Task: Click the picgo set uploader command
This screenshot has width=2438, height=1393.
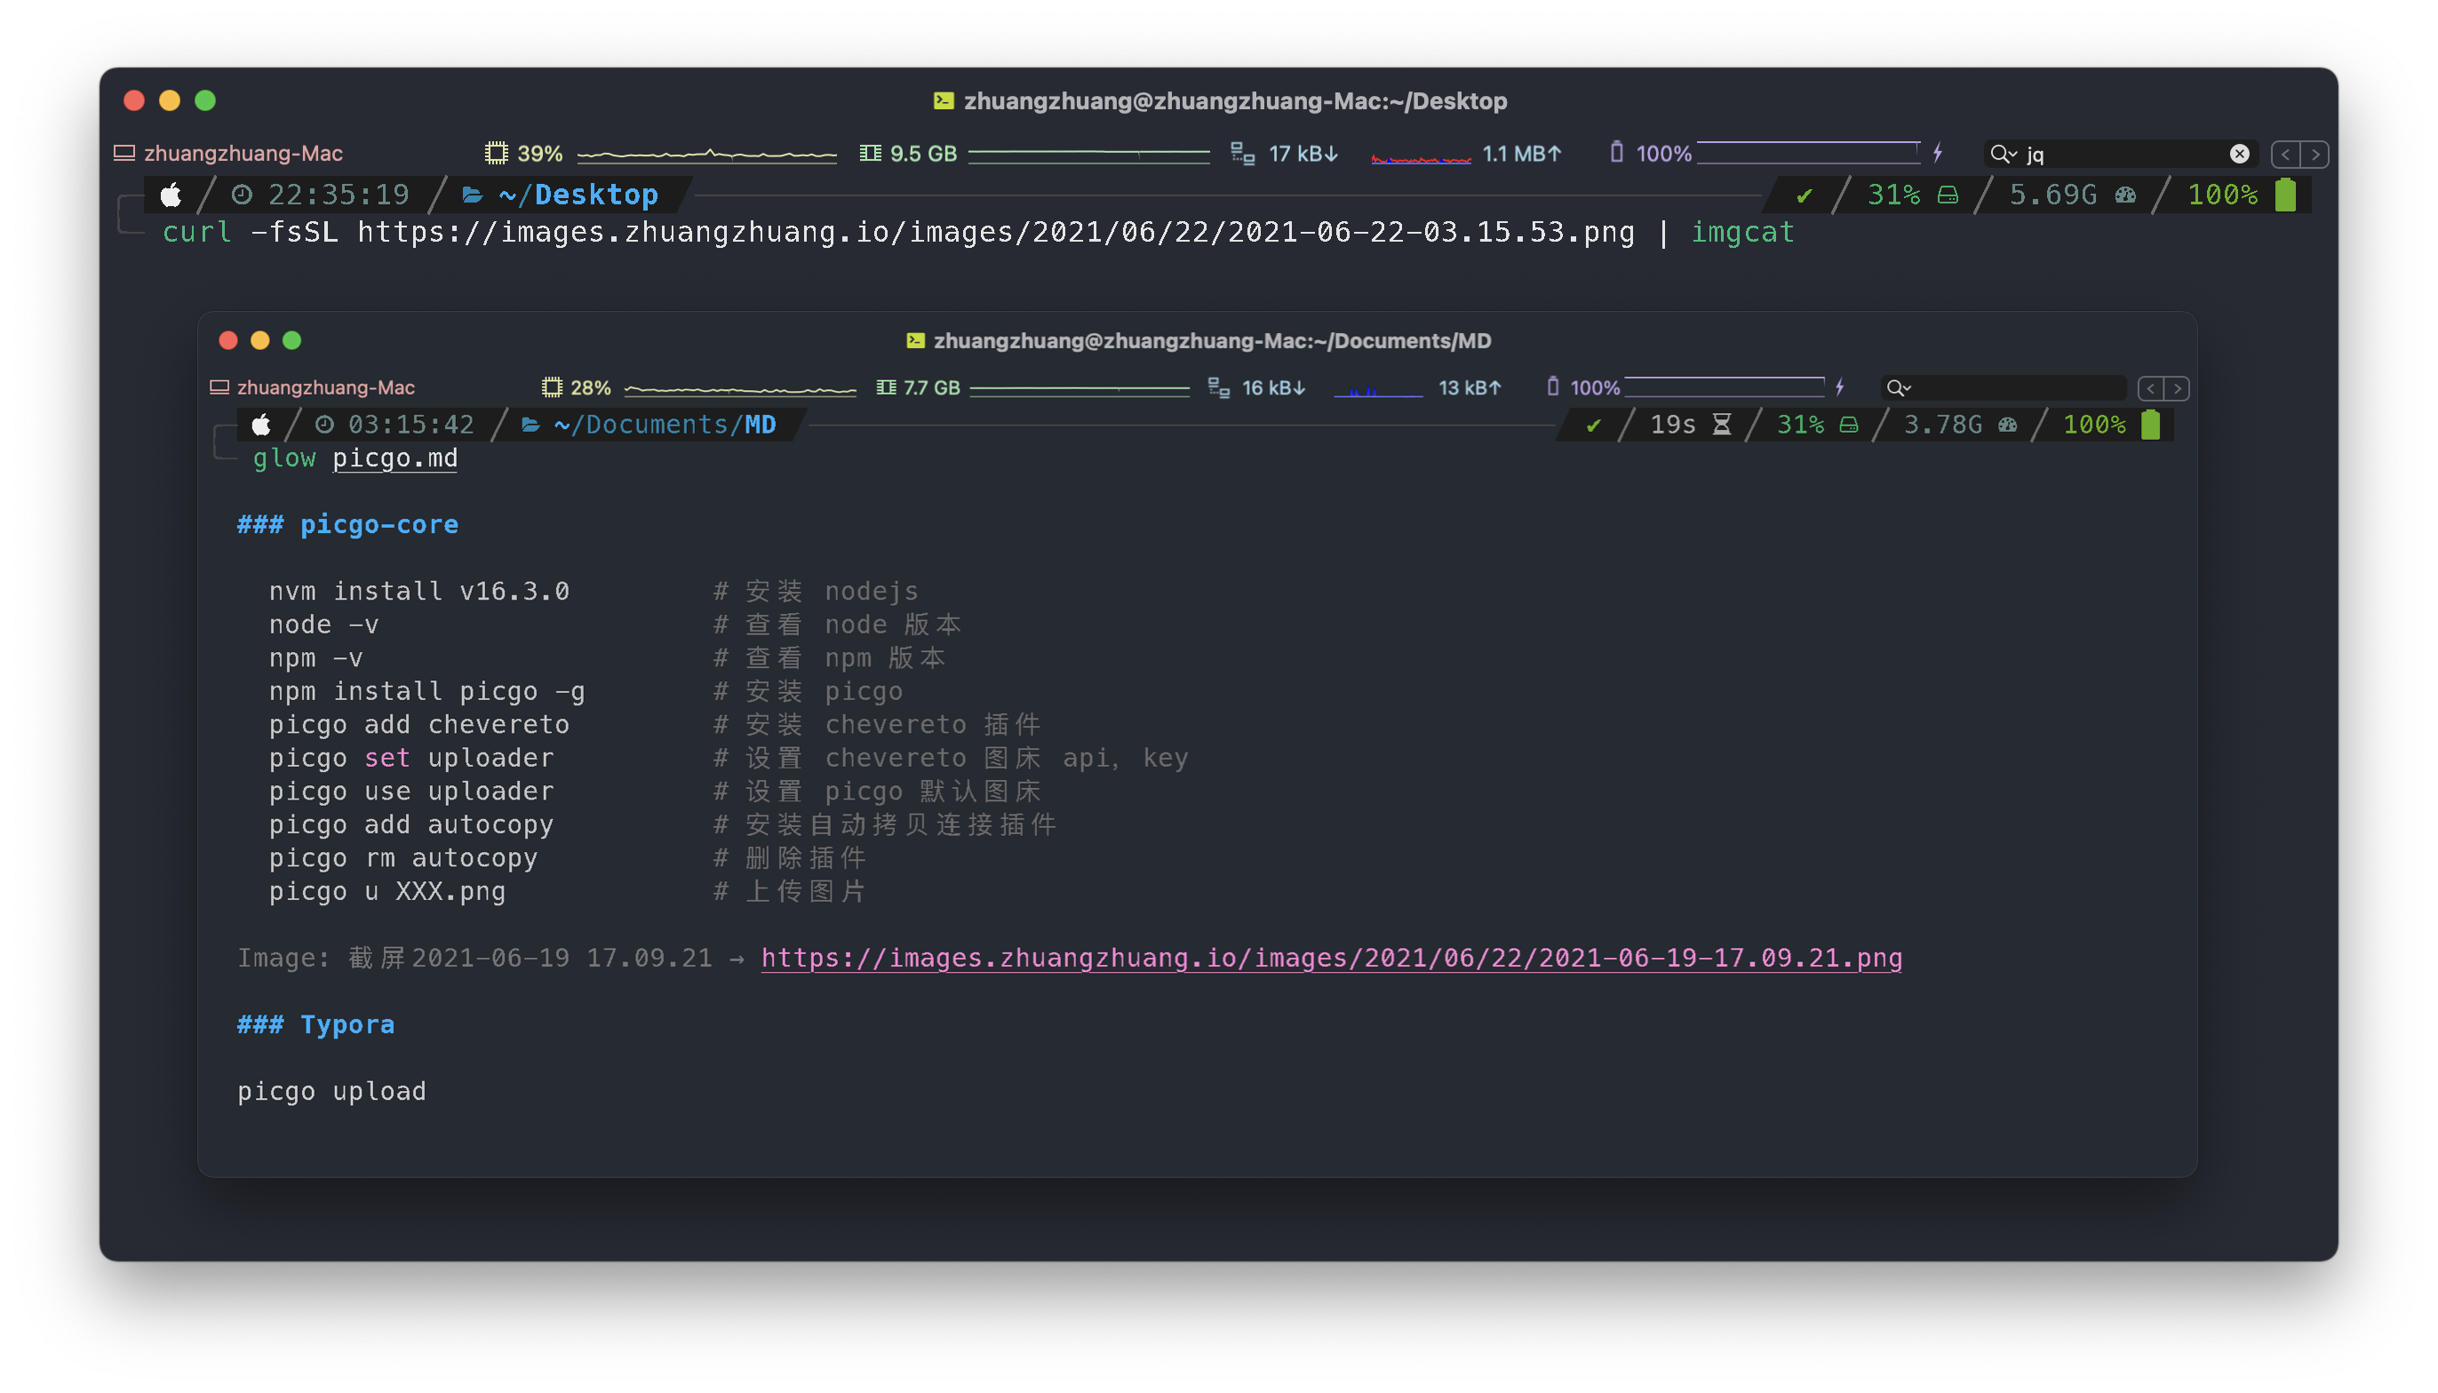Action: [x=411, y=758]
